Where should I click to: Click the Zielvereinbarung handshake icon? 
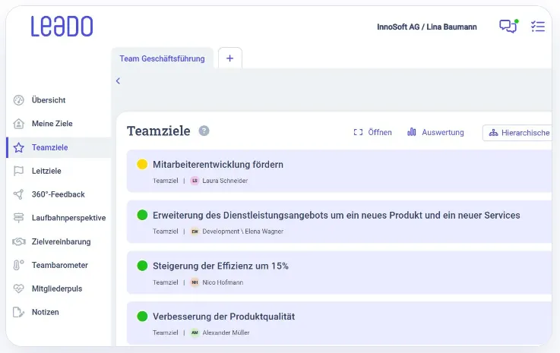click(x=19, y=241)
